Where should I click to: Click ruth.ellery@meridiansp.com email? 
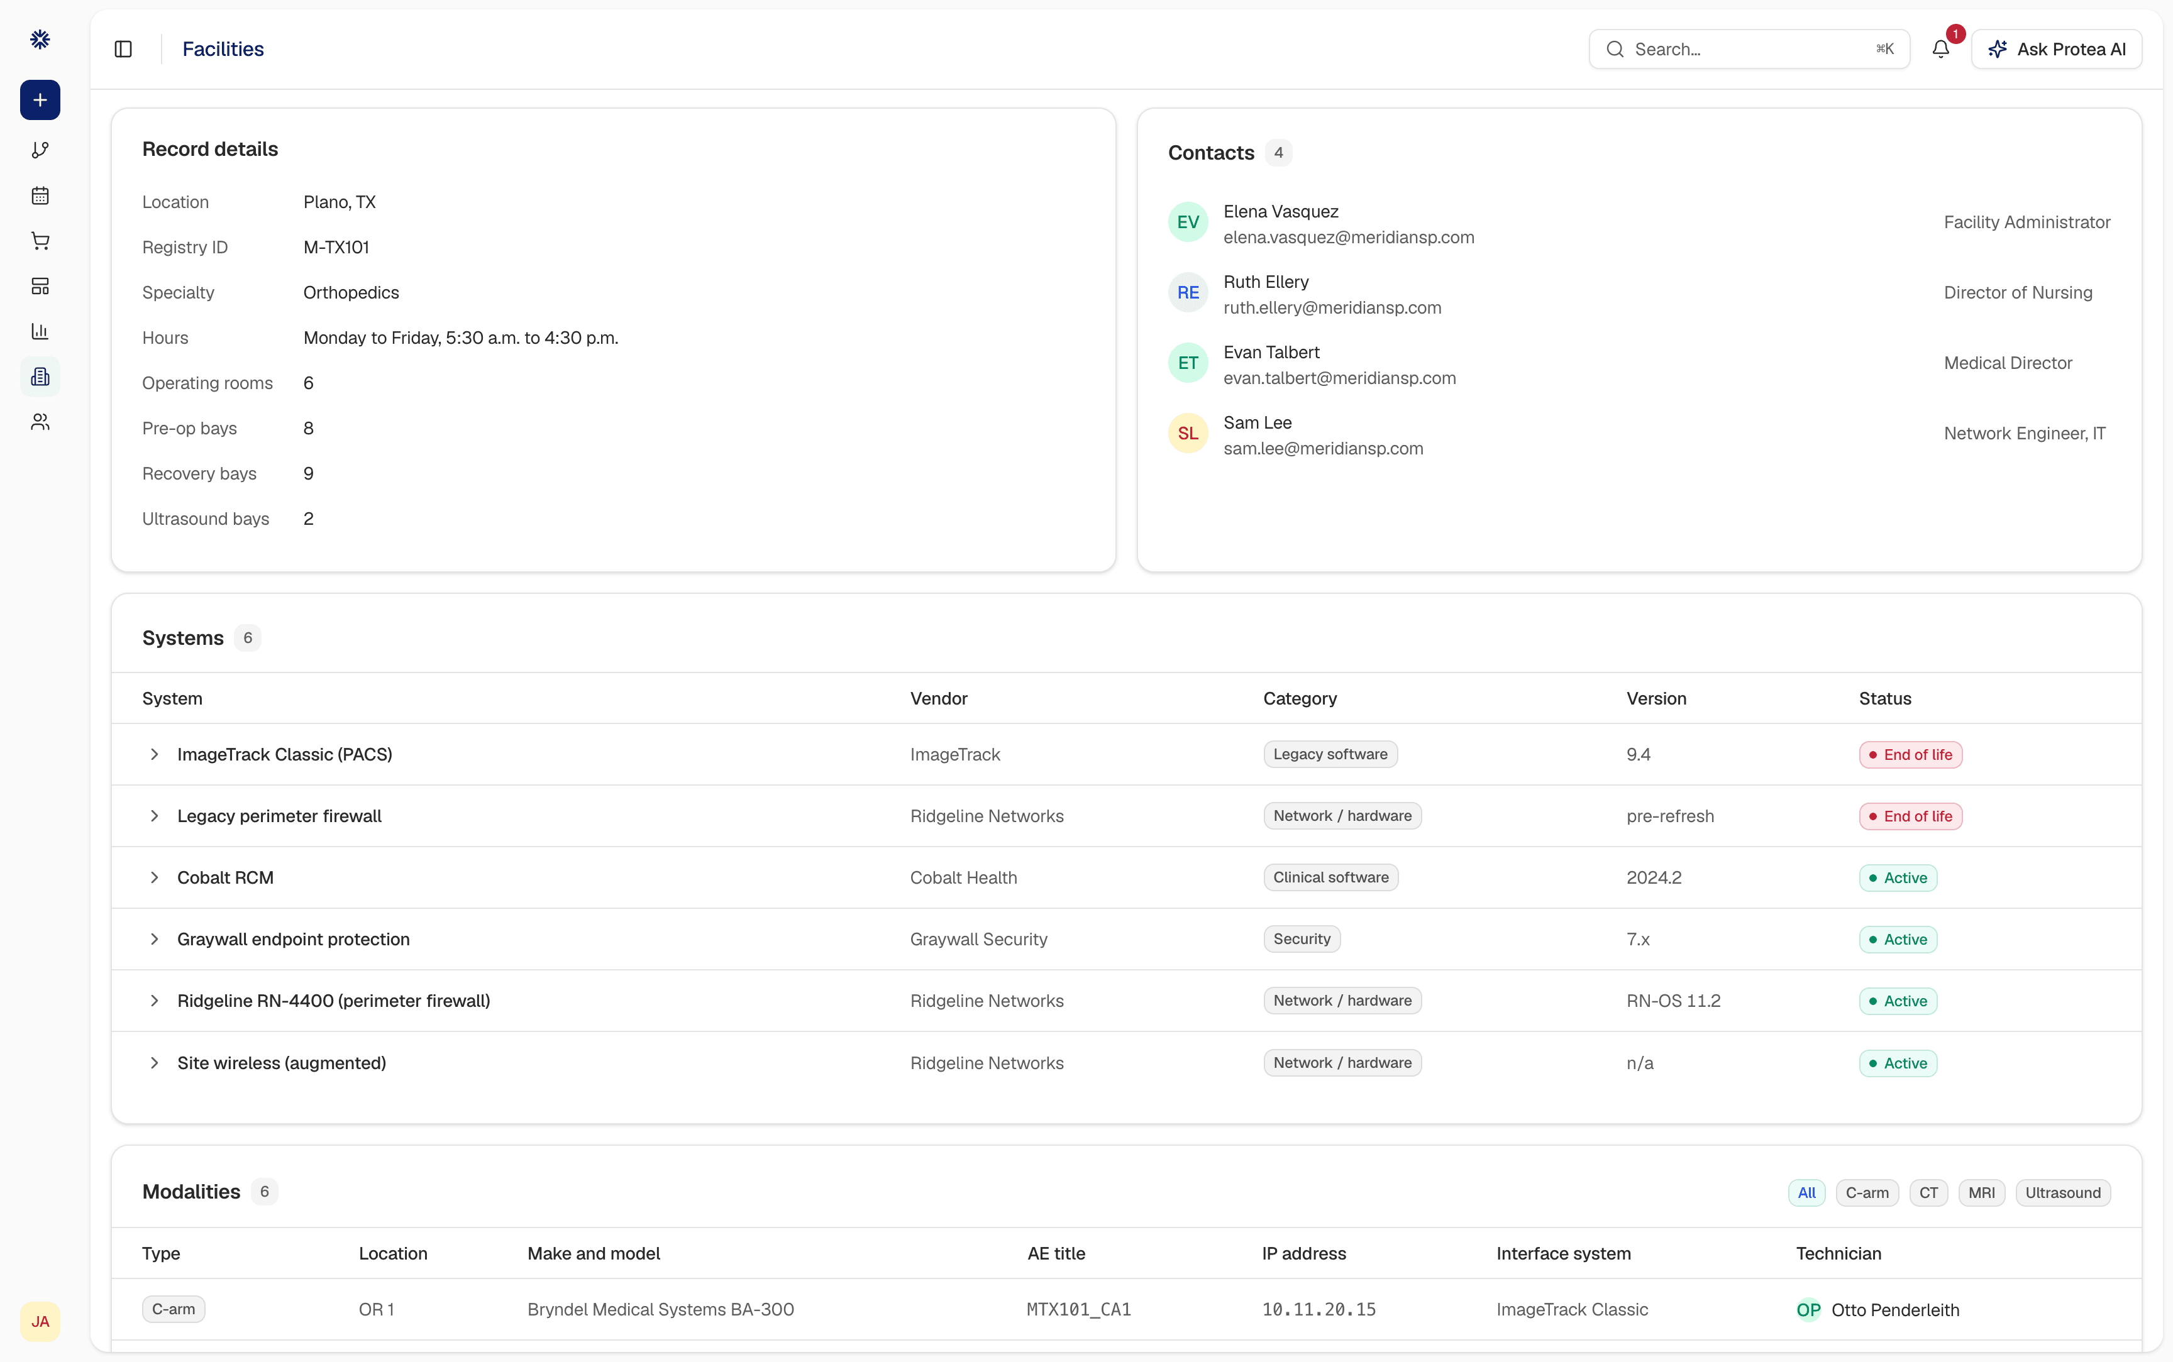(x=1332, y=307)
